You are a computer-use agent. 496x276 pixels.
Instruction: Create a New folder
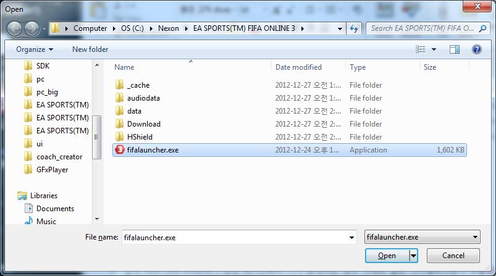click(x=90, y=49)
